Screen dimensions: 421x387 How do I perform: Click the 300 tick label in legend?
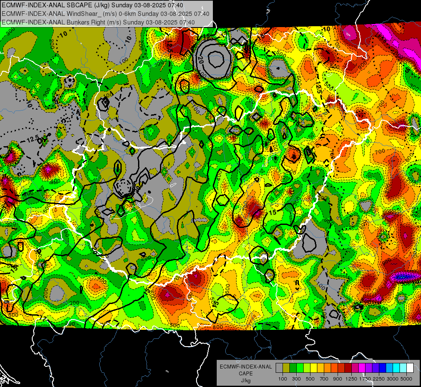point(296,379)
